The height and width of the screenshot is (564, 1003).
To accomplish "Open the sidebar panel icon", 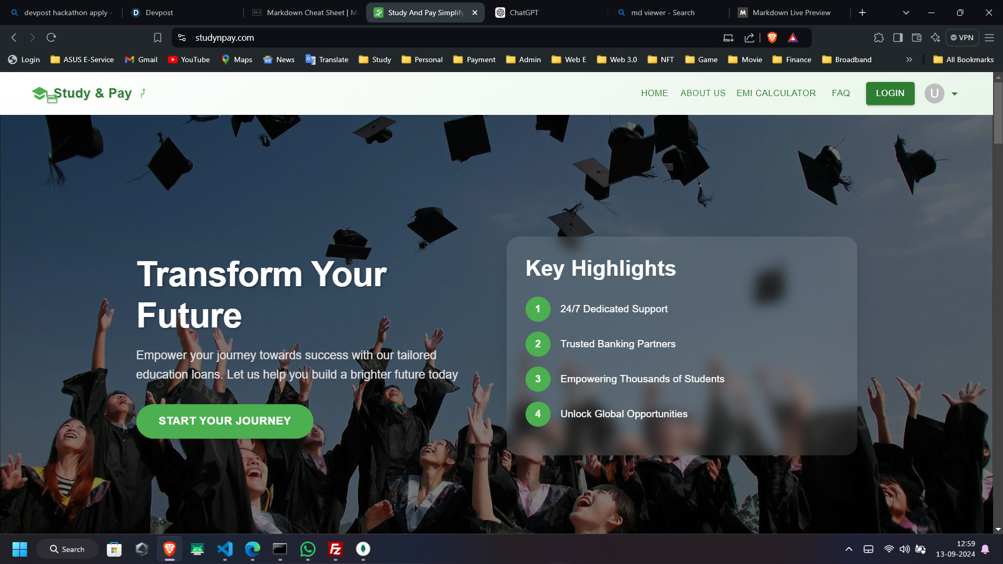I will pyautogui.click(x=898, y=38).
